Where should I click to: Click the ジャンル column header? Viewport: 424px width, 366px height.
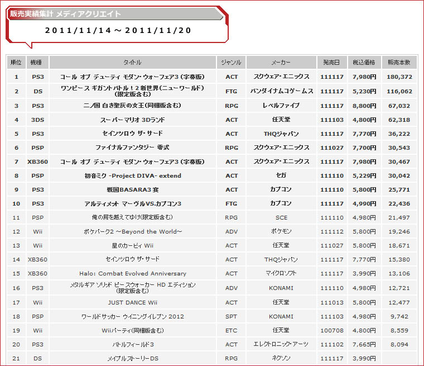231,63
